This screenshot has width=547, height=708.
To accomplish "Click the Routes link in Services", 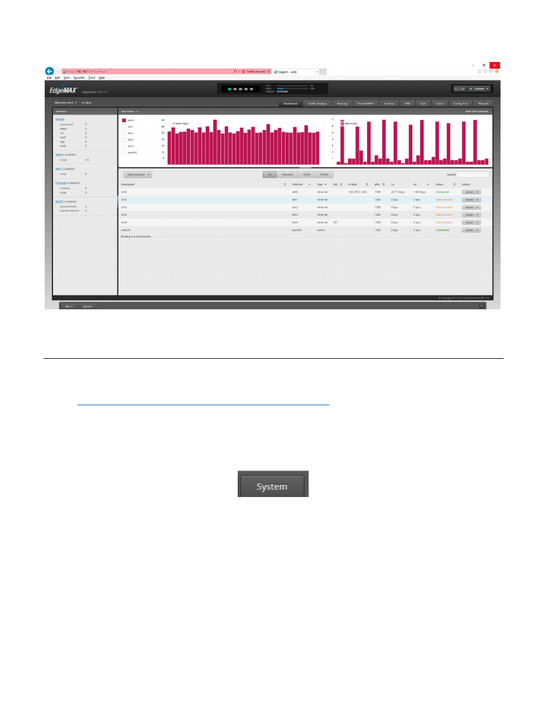I will (60, 119).
